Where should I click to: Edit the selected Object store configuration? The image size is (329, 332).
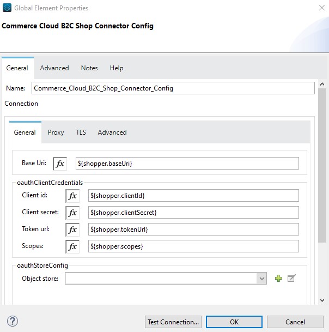(291, 278)
